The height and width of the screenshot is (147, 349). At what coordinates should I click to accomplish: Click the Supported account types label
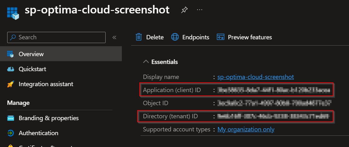click(x=177, y=129)
